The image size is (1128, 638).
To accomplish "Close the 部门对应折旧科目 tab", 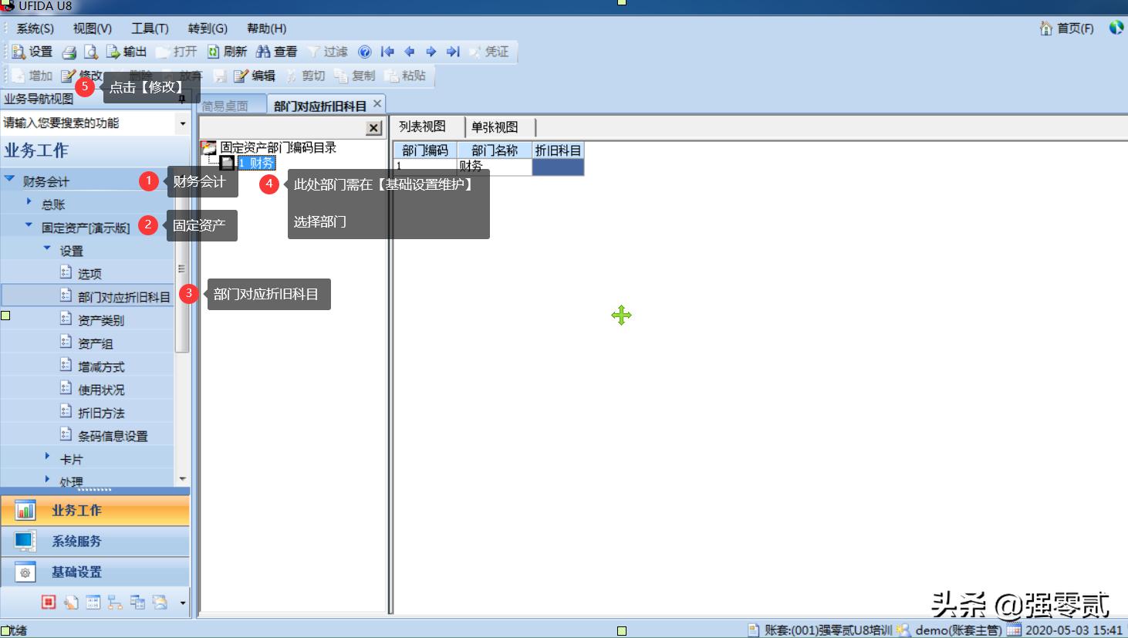I will (377, 103).
